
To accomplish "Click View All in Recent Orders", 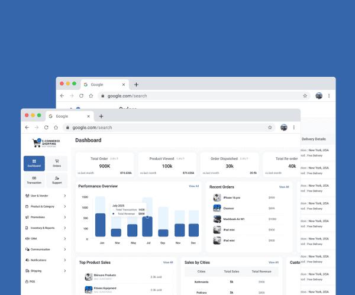I will (284, 187).
